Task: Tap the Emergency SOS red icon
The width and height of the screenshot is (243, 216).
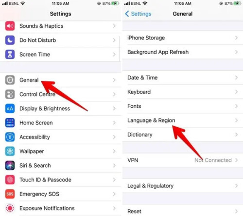Action: point(10,194)
